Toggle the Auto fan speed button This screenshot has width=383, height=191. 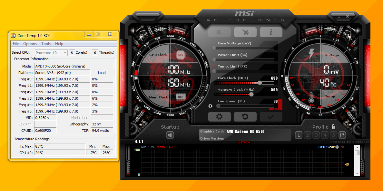tap(277, 109)
